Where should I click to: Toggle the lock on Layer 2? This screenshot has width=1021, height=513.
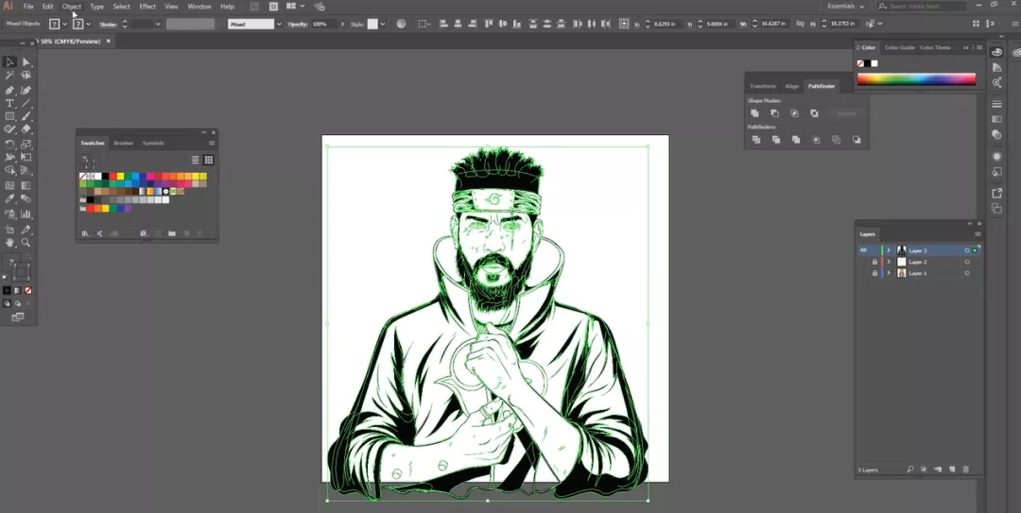point(874,262)
